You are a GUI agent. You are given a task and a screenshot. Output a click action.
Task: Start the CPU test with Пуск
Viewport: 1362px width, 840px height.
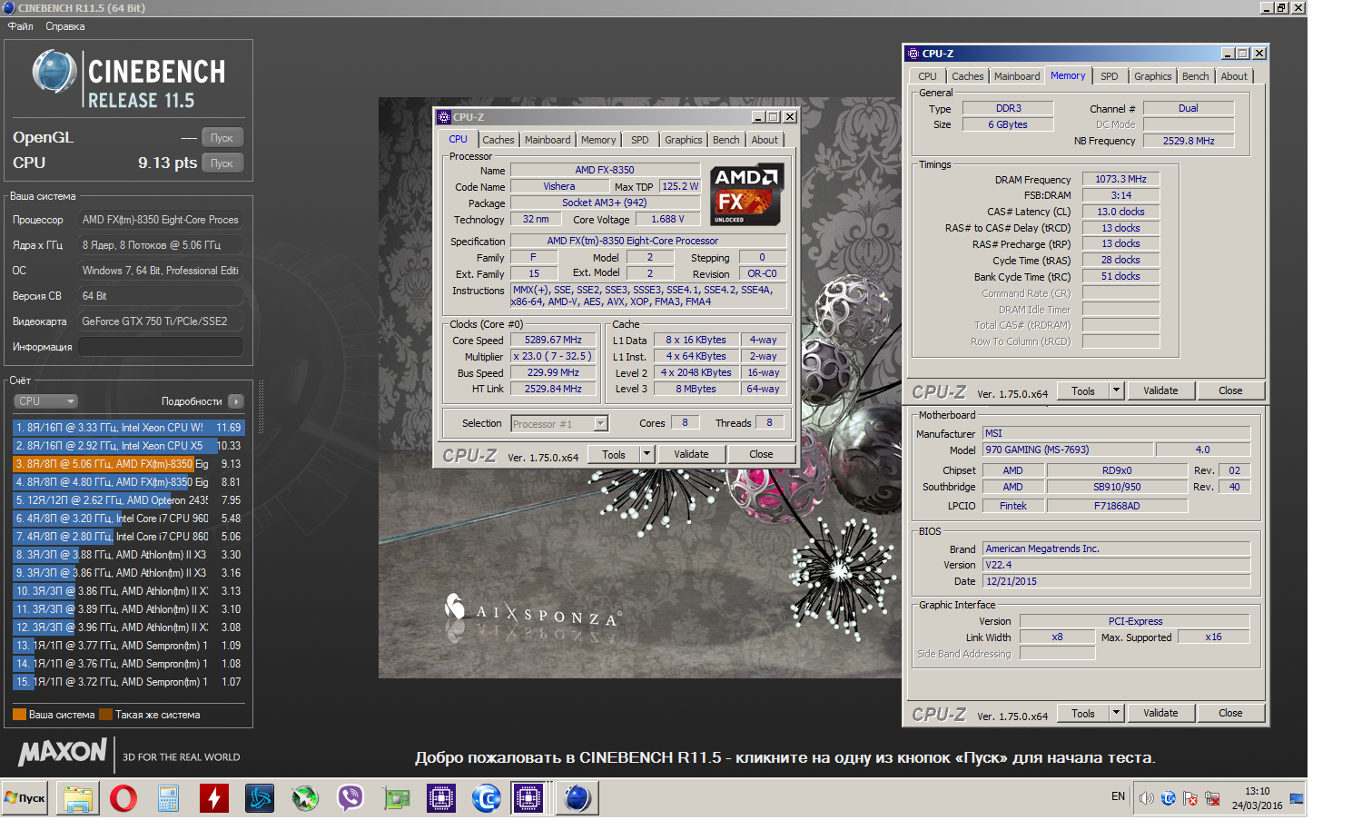(x=222, y=163)
